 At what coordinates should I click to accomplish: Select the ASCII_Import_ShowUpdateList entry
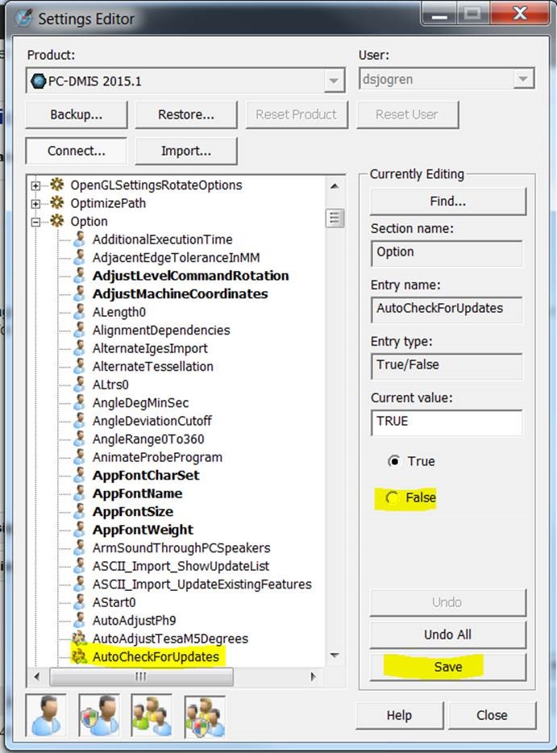click(x=181, y=566)
